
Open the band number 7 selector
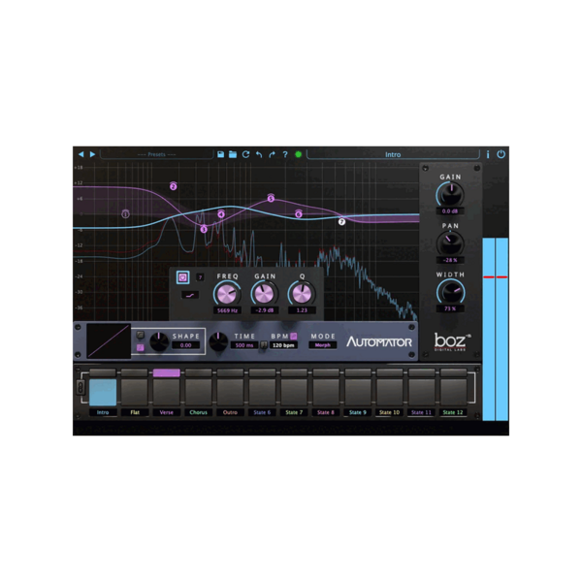(x=200, y=277)
